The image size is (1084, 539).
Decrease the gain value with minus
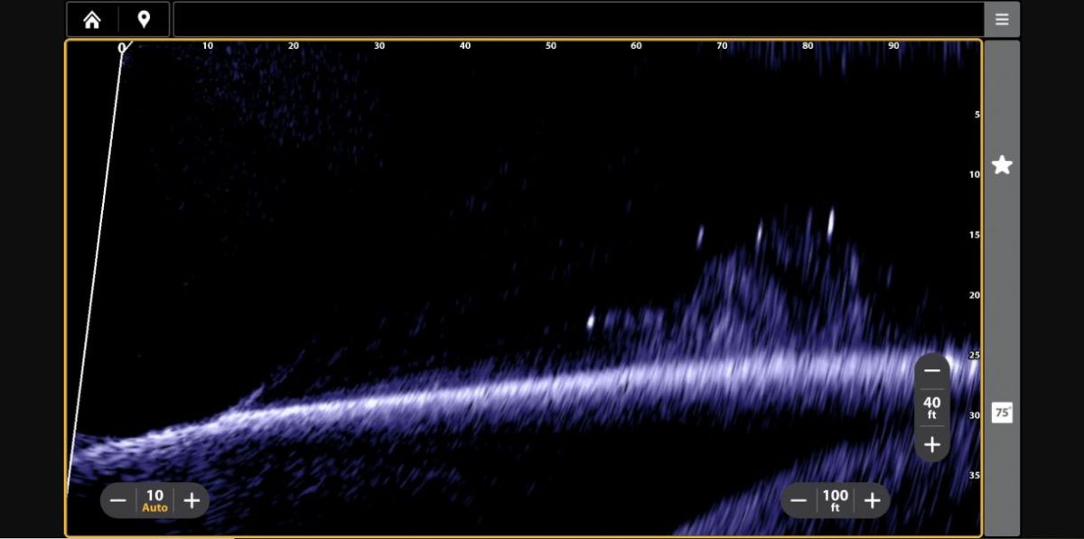118,500
